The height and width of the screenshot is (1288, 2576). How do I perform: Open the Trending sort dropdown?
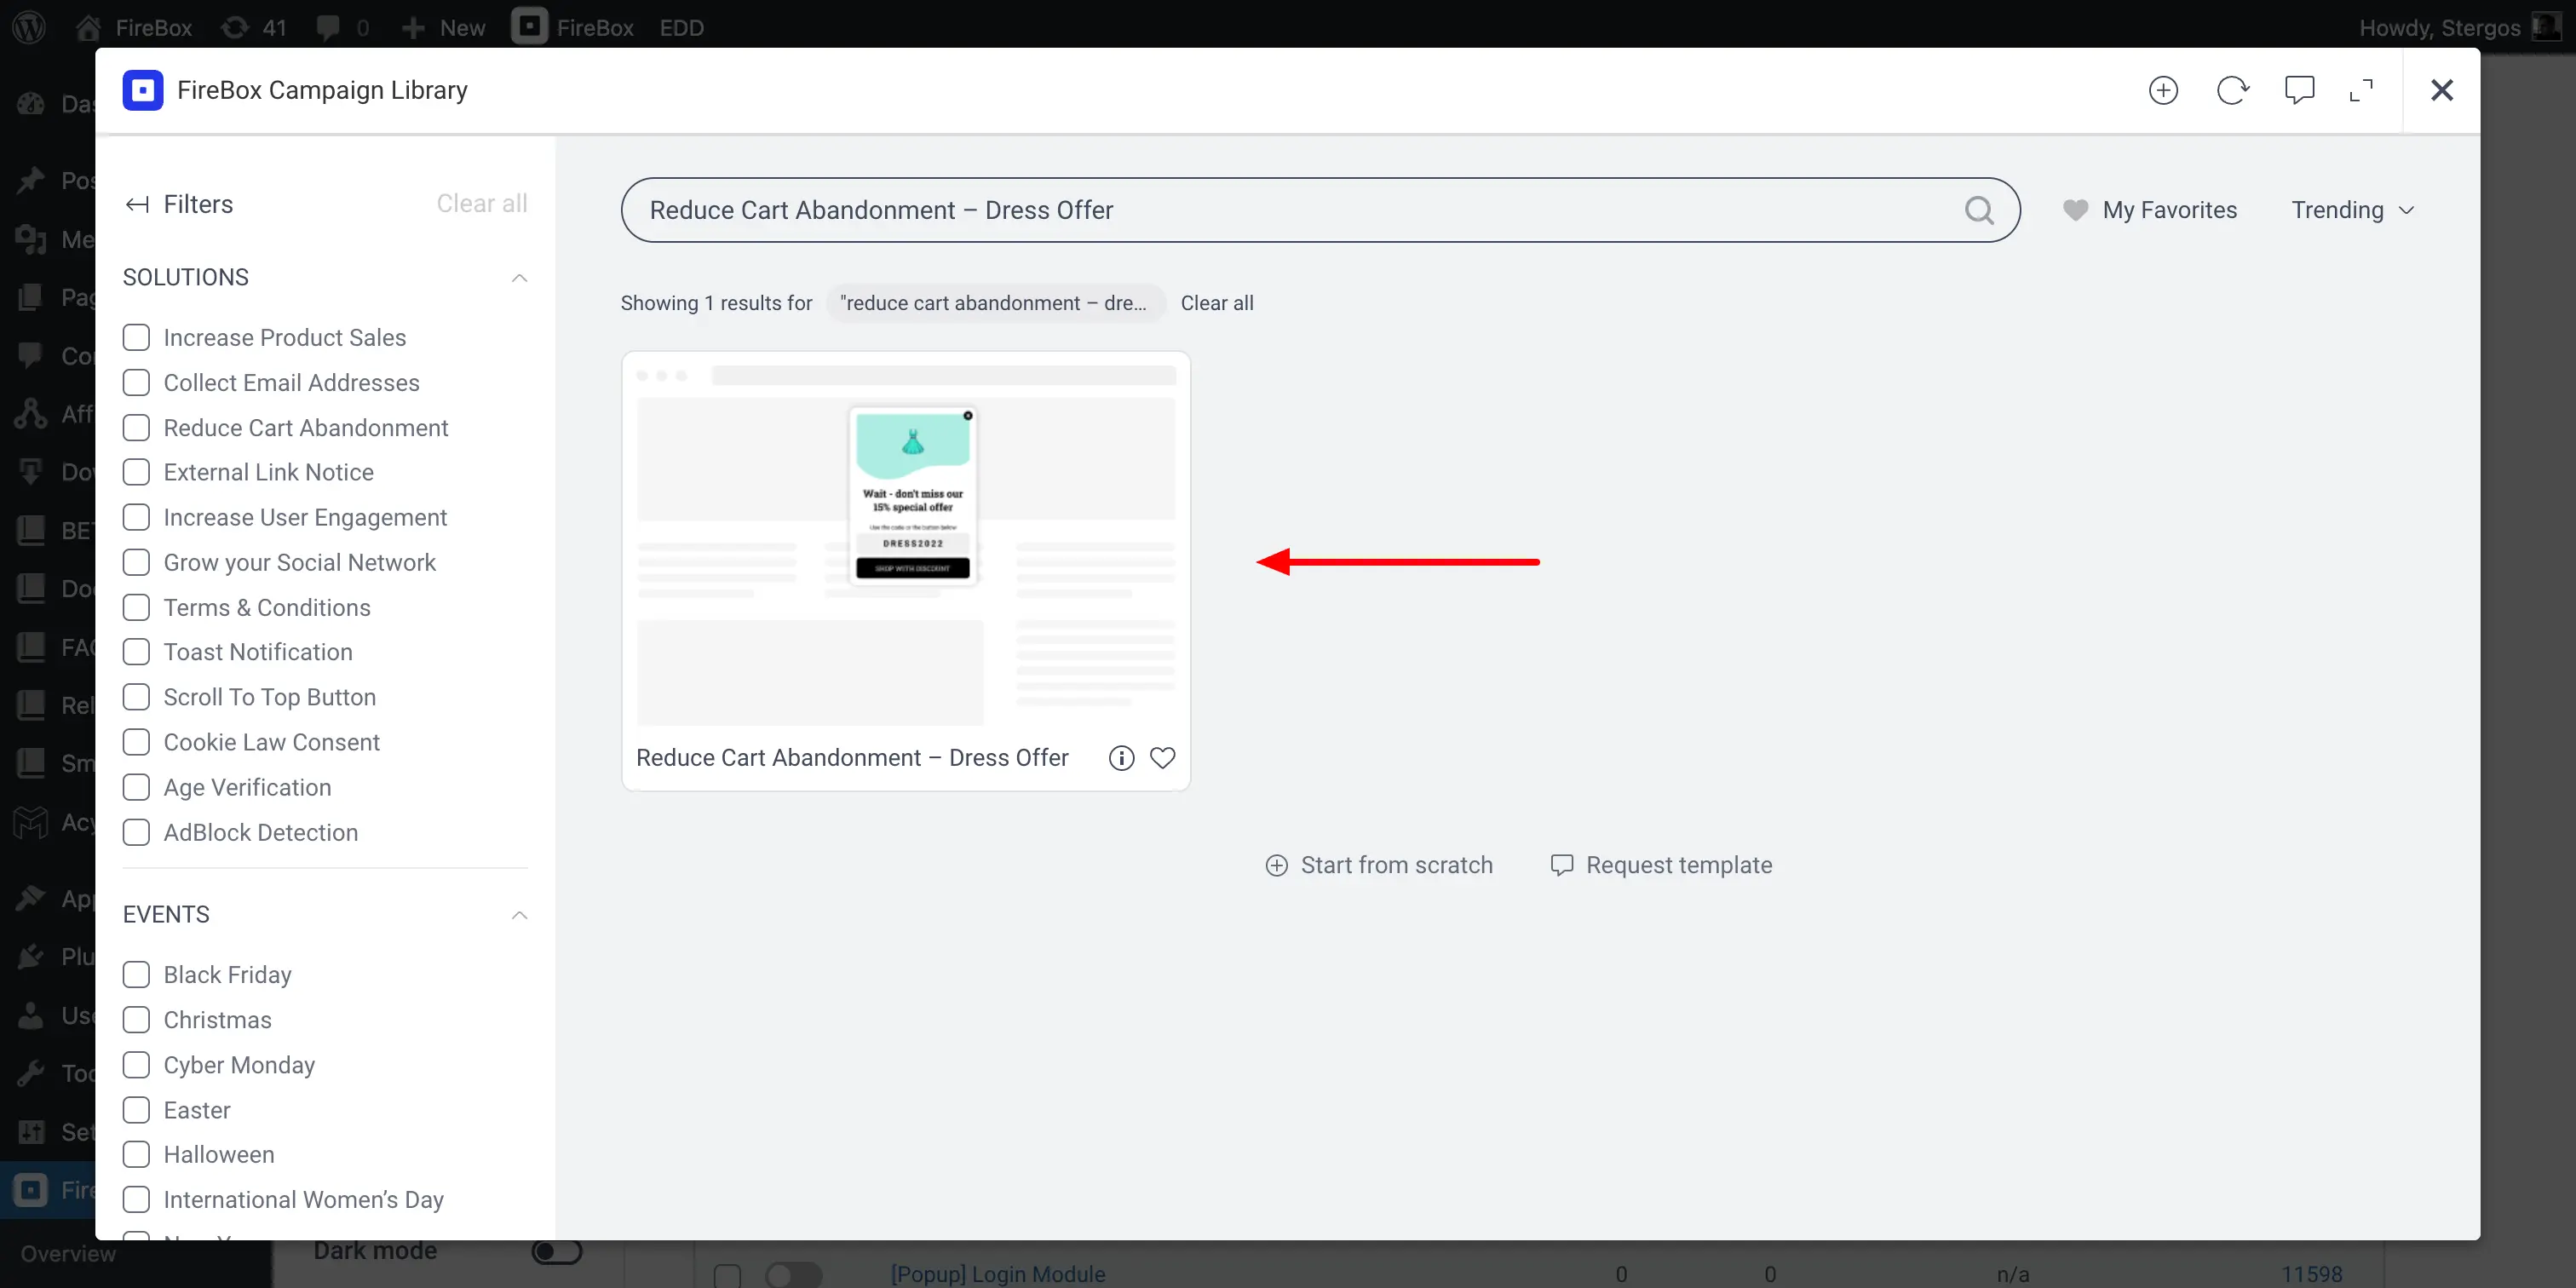point(2352,210)
